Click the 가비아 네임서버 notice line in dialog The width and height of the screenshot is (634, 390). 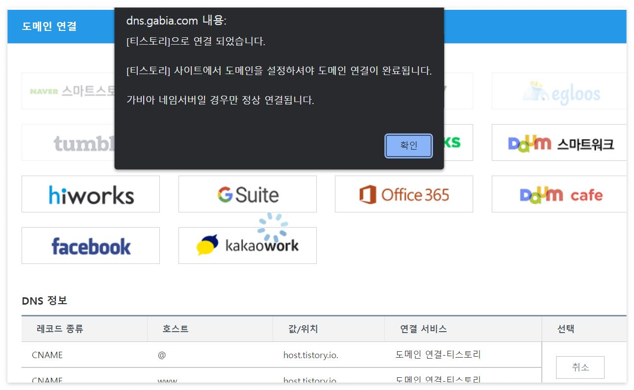(x=220, y=100)
